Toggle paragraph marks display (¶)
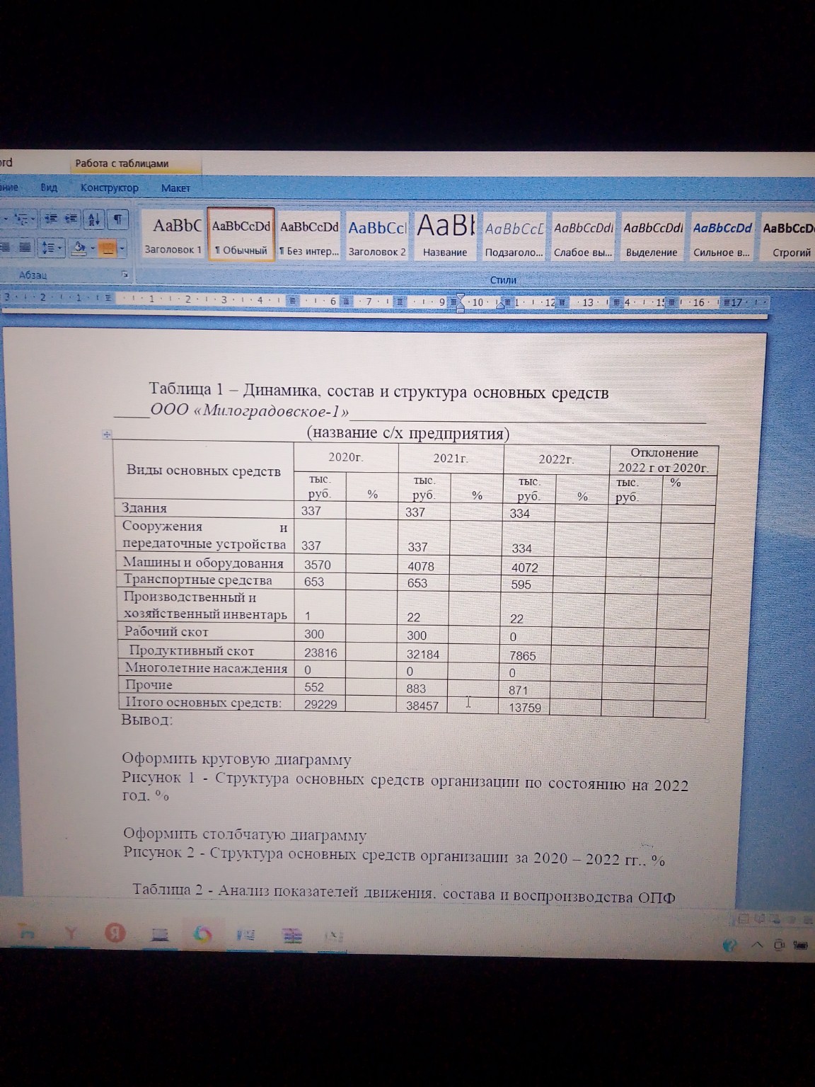 point(118,219)
